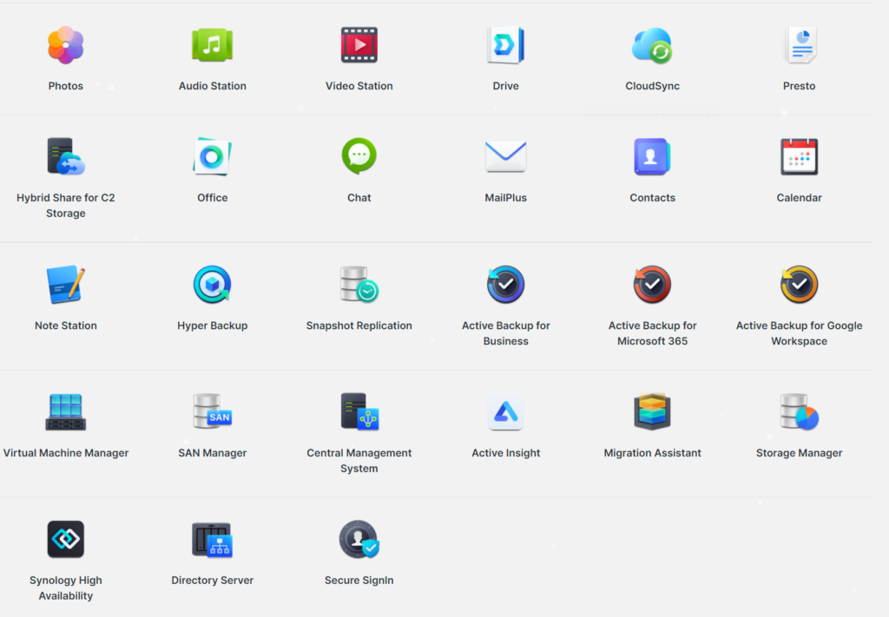Image resolution: width=889 pixels, height=617 pixels.
Task: Open the Calendar icon
Action: click(800, 156)
